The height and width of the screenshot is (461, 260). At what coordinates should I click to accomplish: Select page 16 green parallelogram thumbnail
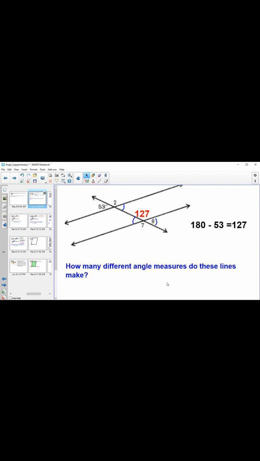pos(37,266)
